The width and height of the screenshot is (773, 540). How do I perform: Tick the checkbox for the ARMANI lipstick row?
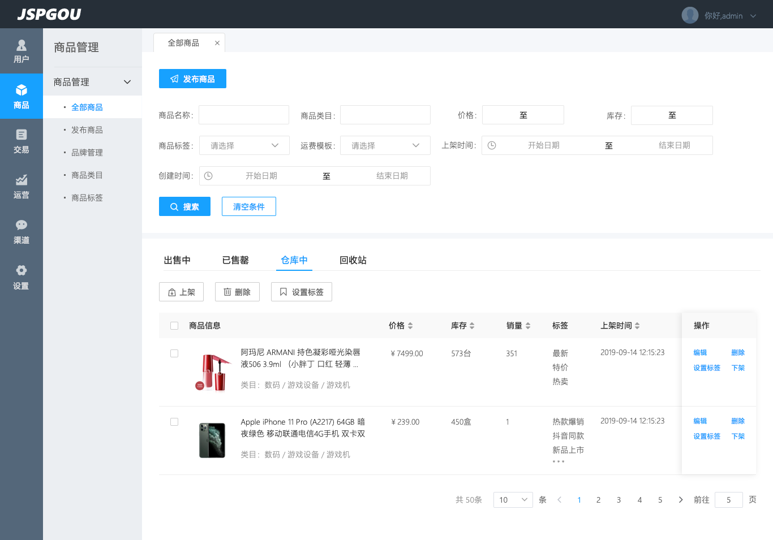coord(174,353)
